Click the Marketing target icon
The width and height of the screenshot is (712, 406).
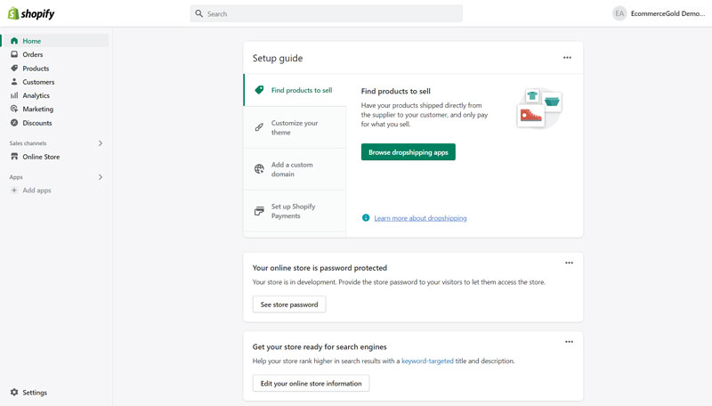pos(14,109)
